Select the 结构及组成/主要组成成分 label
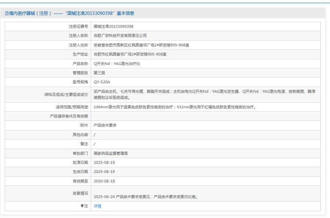Viewport: 330px width, 218px height. 66,94
